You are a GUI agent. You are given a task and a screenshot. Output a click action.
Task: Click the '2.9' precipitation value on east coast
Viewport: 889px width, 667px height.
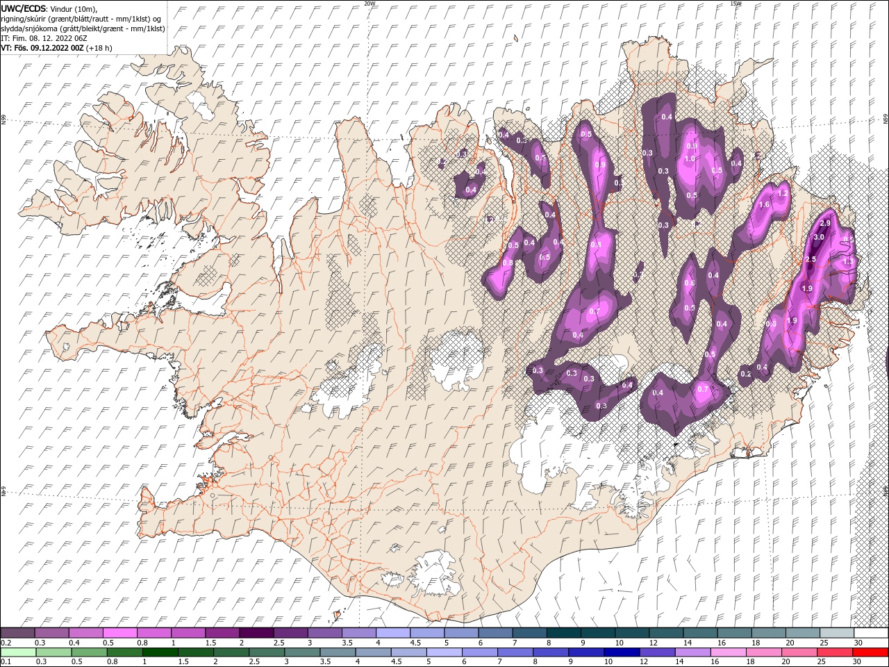point(825,223)
